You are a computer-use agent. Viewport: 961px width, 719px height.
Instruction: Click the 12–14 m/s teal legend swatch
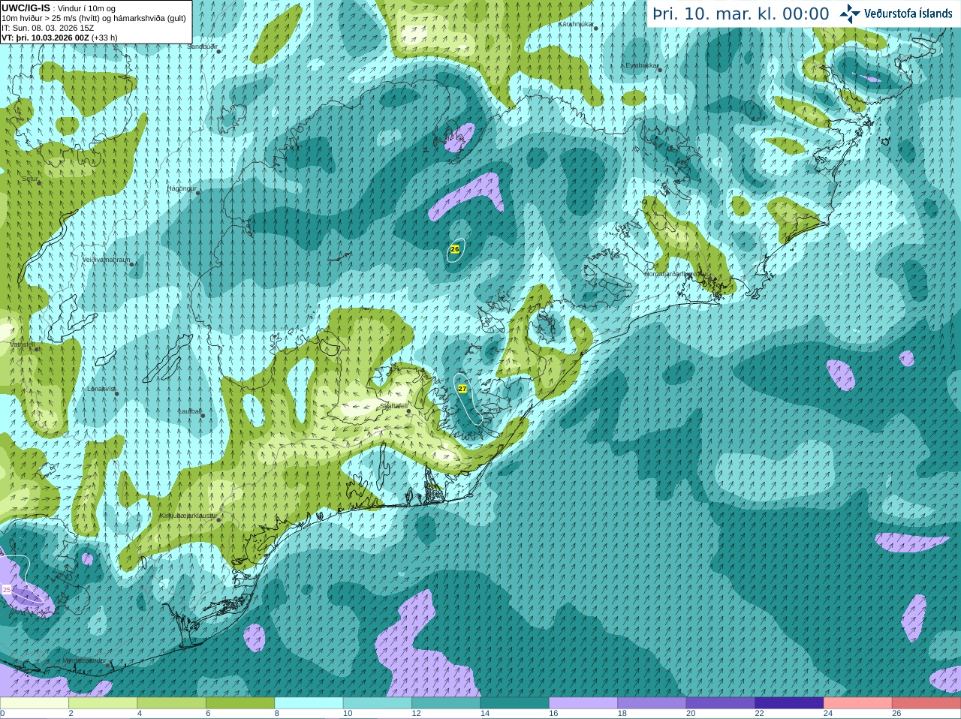pyautogui.click(x=447, y=703)
